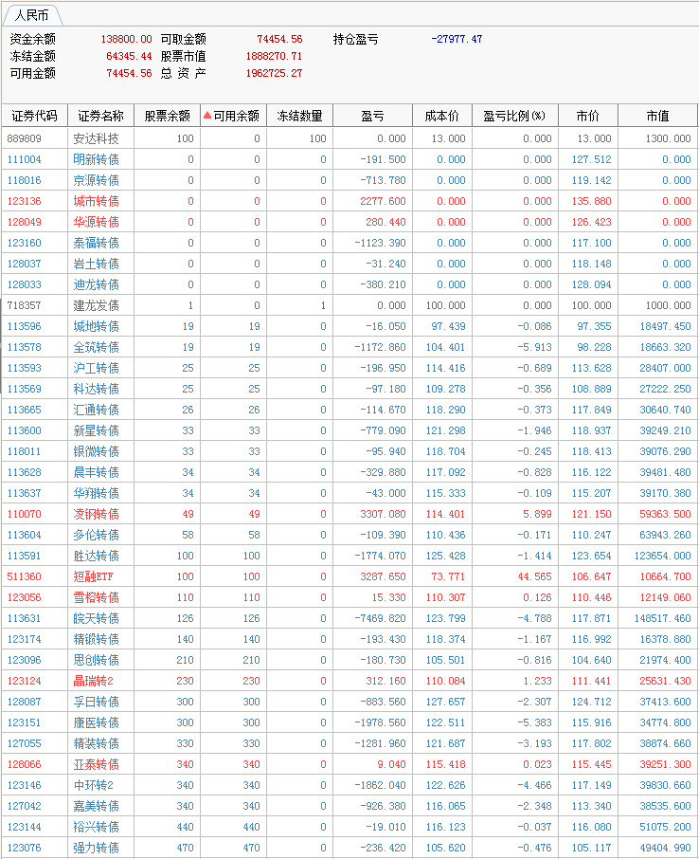Image resolution: width=699 pixels, height=859 pixels.
Task: Sort by the 冻结数量 column header
Action: click(300, 116)
